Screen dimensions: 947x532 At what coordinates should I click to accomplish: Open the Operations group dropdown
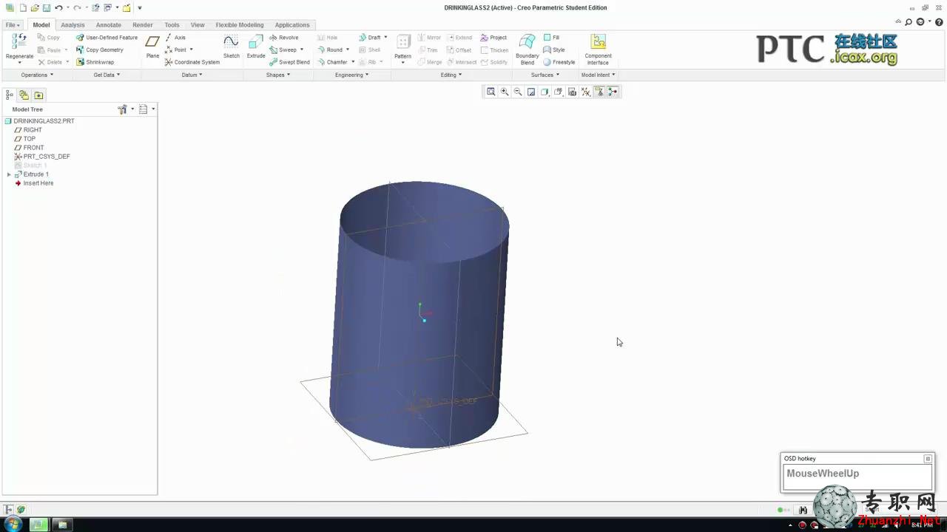[37, 75]
